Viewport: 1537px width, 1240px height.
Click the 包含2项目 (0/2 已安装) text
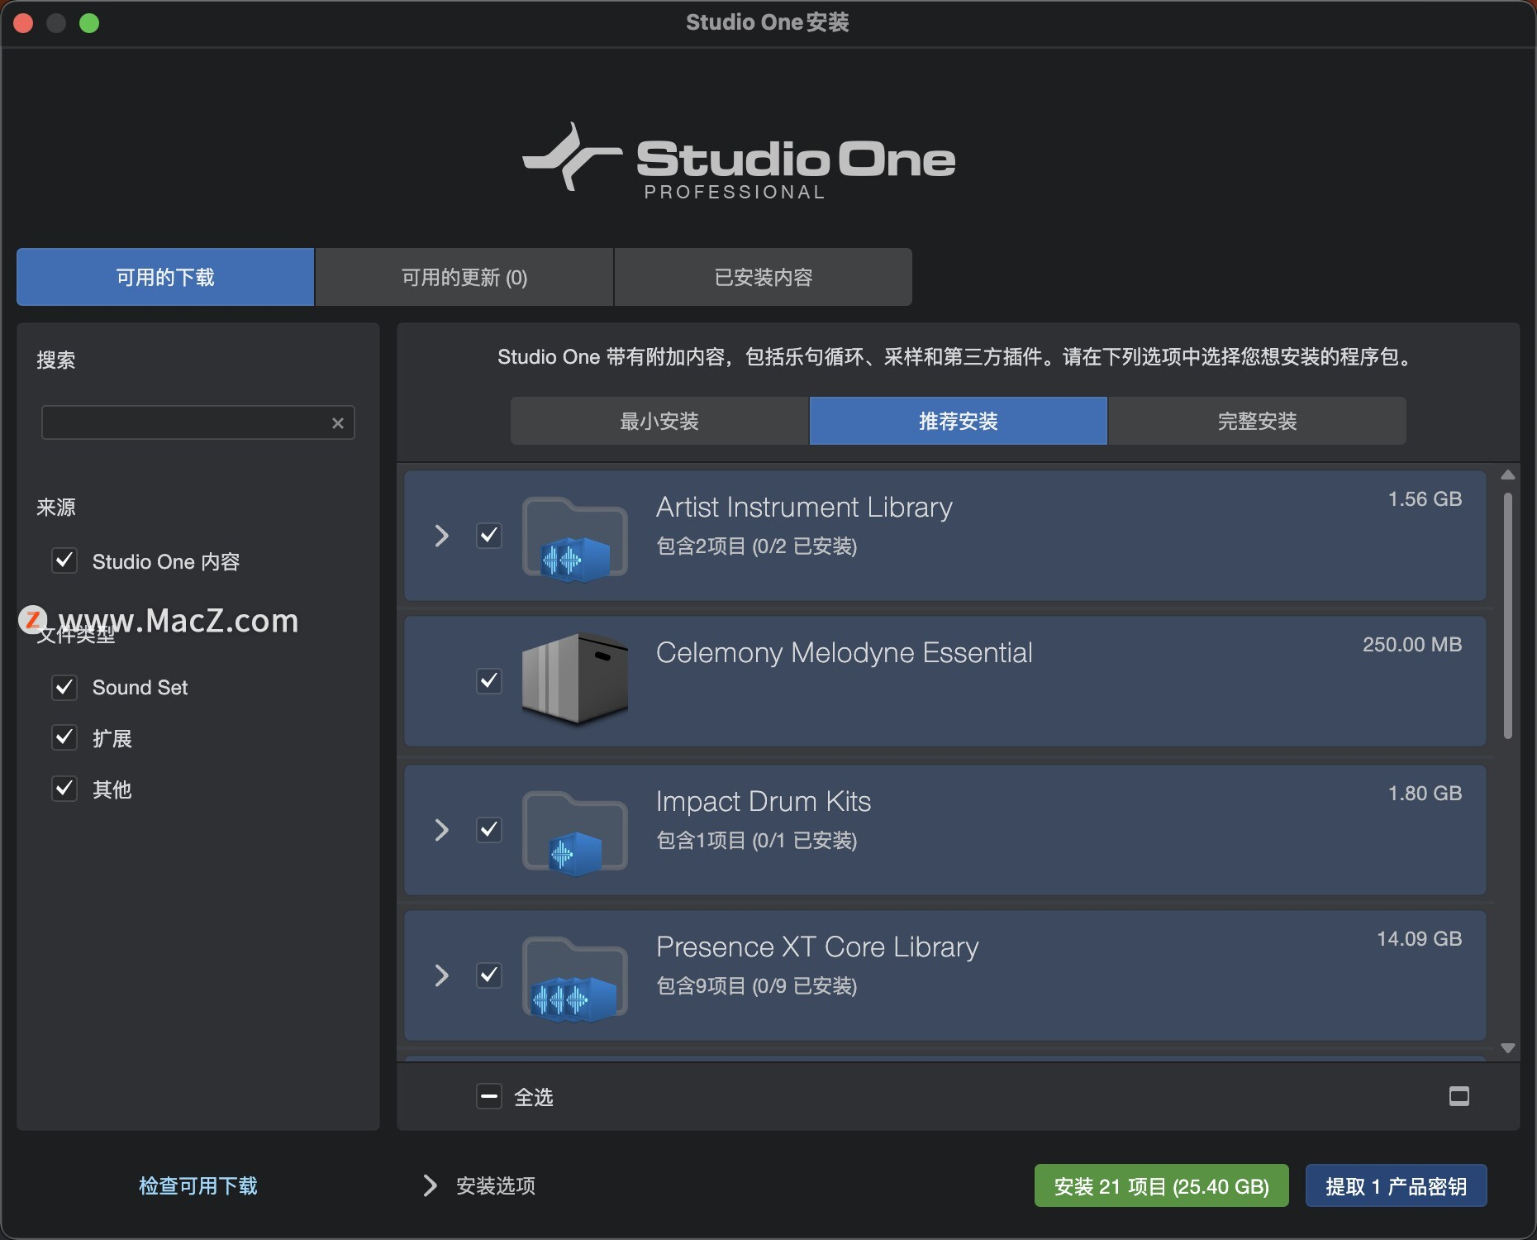[x=757, y=546]
